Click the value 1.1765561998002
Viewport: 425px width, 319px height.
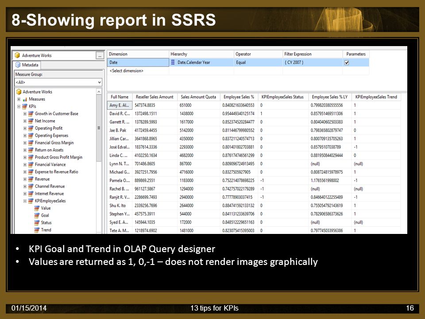click(x=325, y=181)
